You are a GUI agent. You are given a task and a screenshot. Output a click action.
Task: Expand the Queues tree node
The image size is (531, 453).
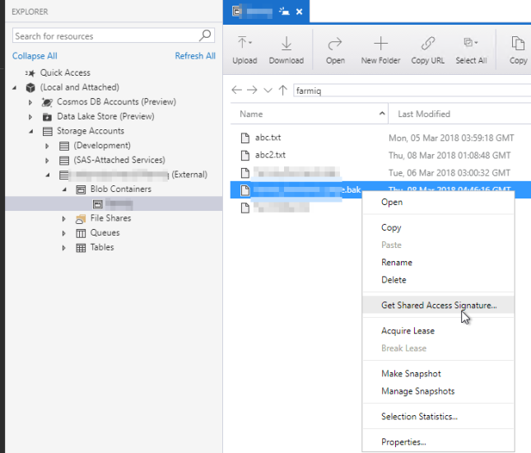pos(65,233)
